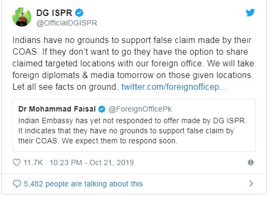Click the 11.7K likes count
Screen dimensions: 272x197
click(x=33, y=162)
